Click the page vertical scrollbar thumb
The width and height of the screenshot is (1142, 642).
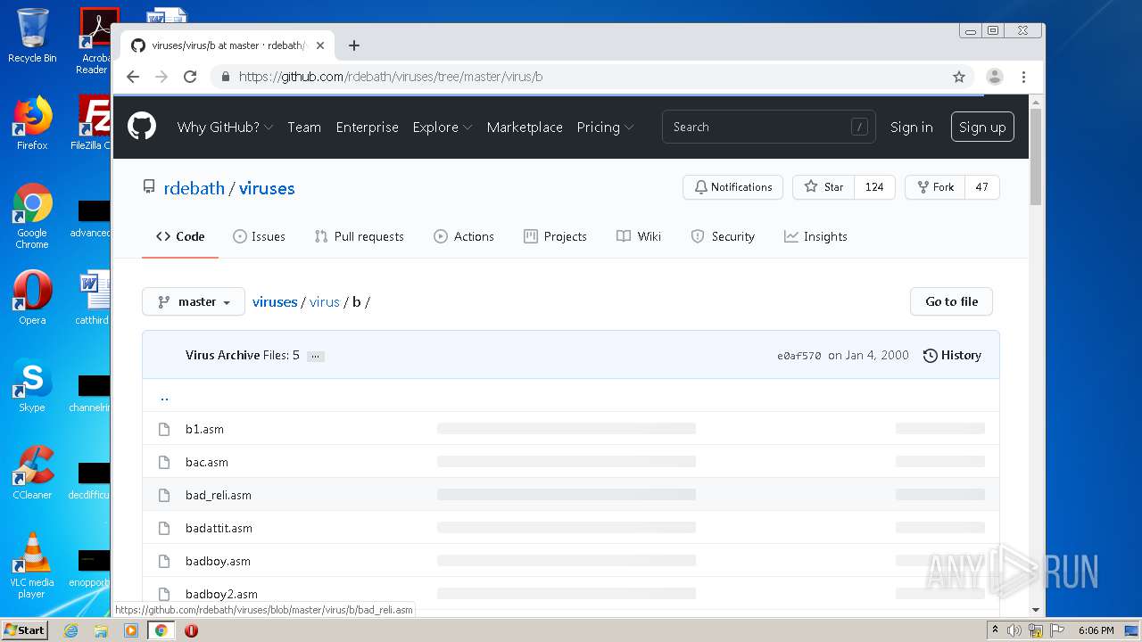[x=1035, y=156]
